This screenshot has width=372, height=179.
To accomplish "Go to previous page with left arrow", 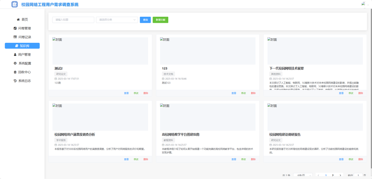I will 319,175.
